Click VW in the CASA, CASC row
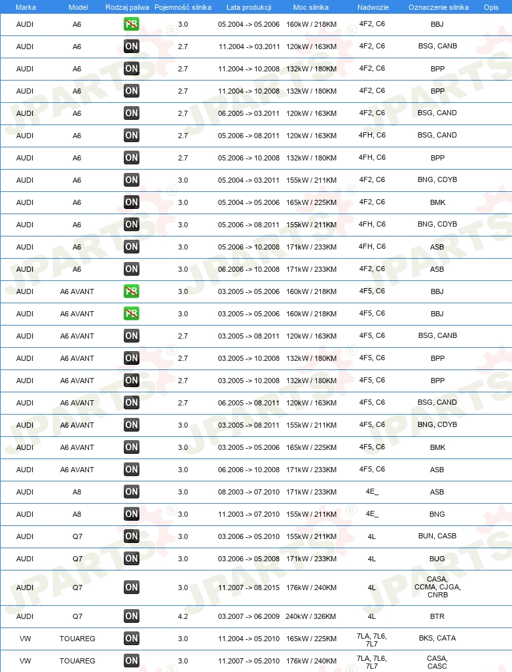512x672 pixels. [26, 661]
